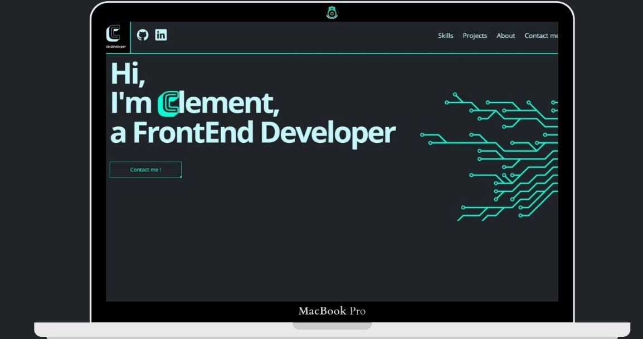The width and height of the screenshot is (643, 339).
Task: Click the teal C emblem in Clement
Action: coord(168,103)
